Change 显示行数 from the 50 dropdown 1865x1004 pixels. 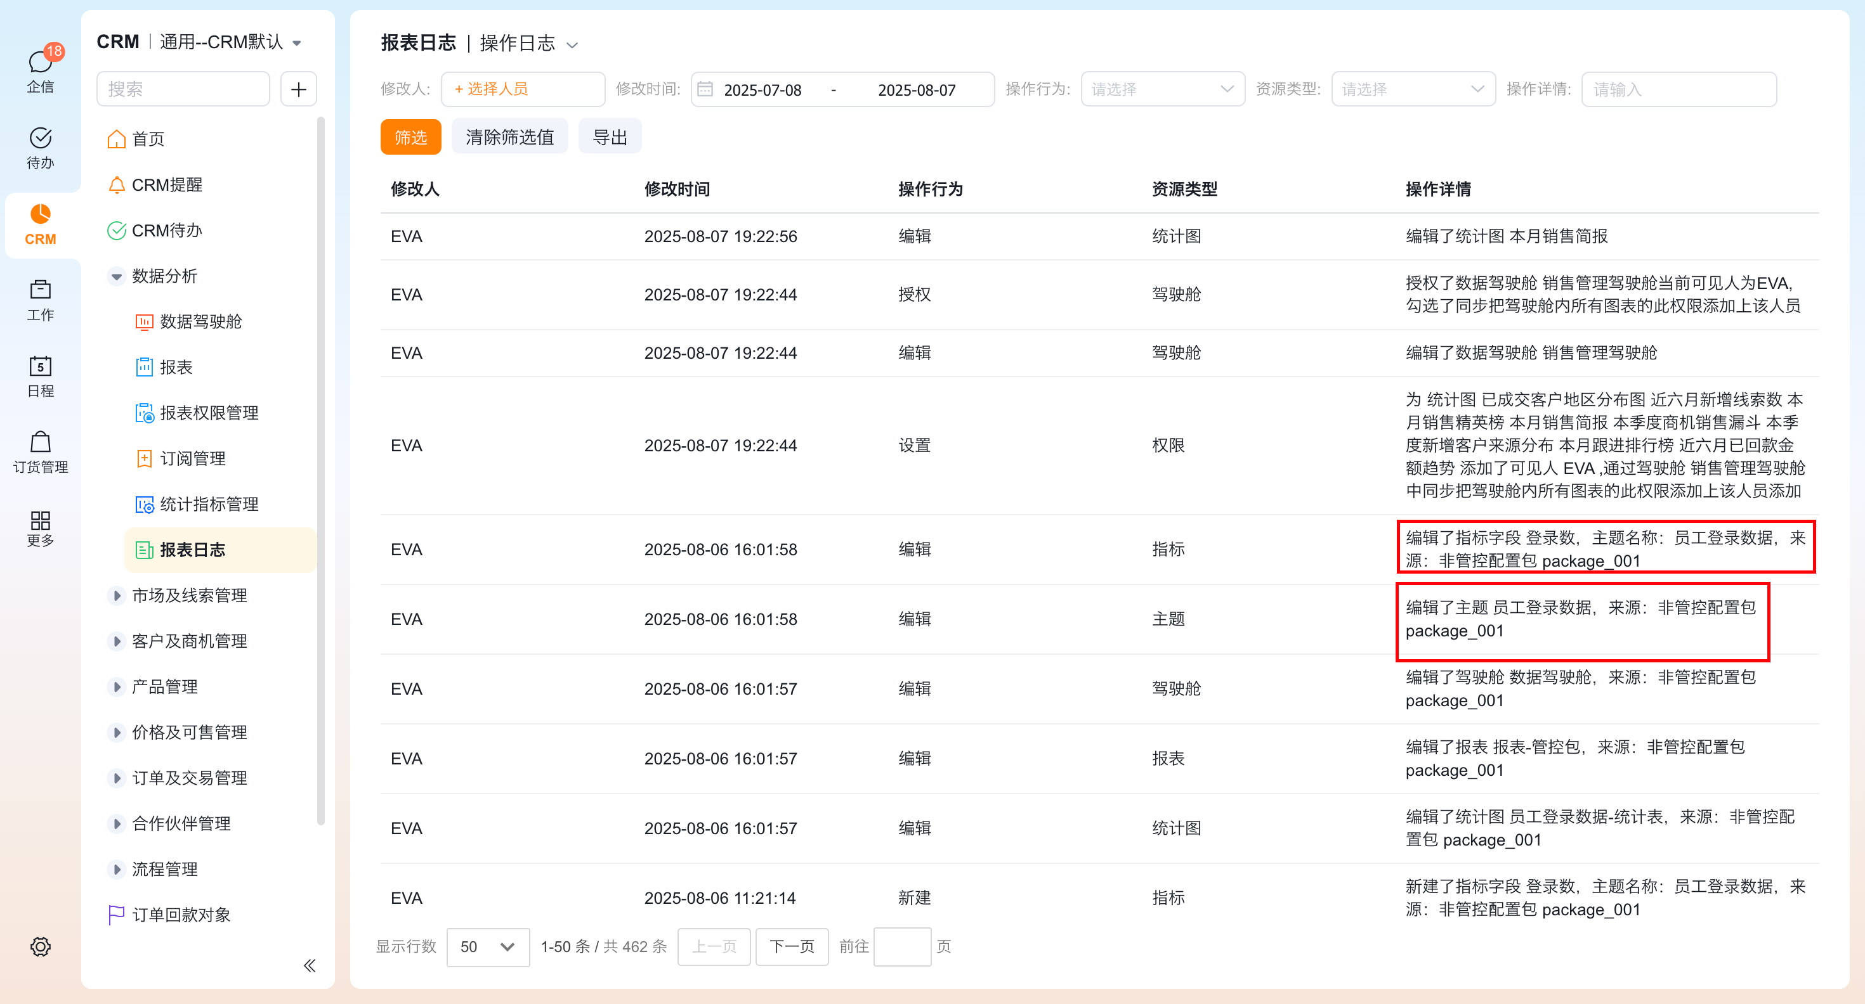click(x=487, y=946)
